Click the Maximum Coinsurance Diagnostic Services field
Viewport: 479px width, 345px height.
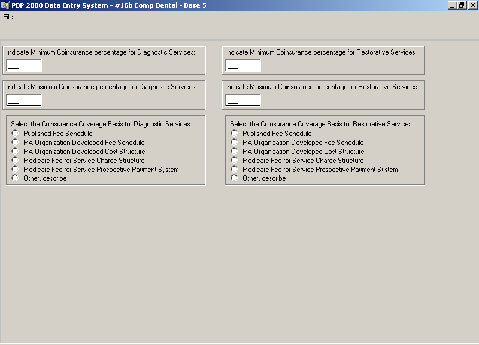(x=24, y=100)
